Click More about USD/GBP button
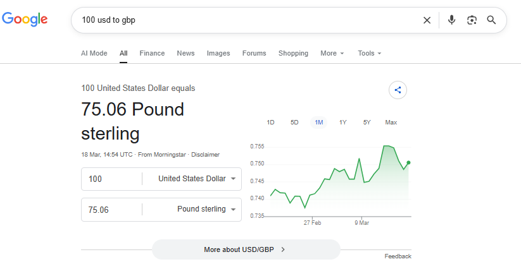Image resolution: width=521 pixels, height=264 pixels. click(x=246, y=249)
